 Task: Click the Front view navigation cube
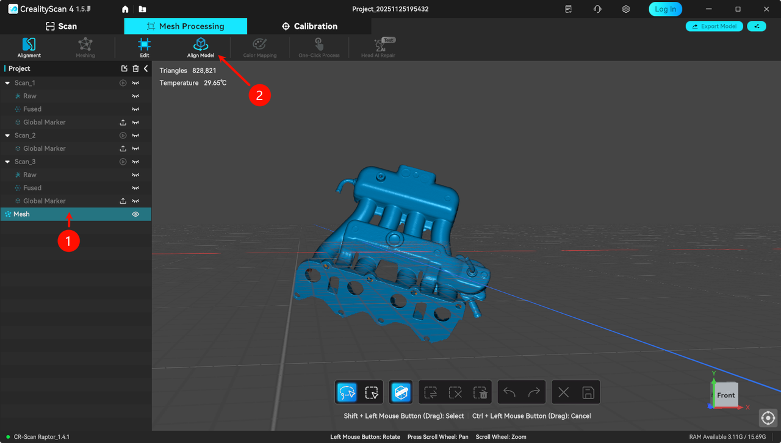(725, 395)
